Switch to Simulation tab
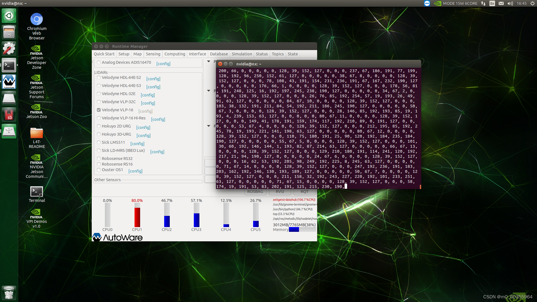This screenshot has width=537, height=302. click(x=242, y=54)
